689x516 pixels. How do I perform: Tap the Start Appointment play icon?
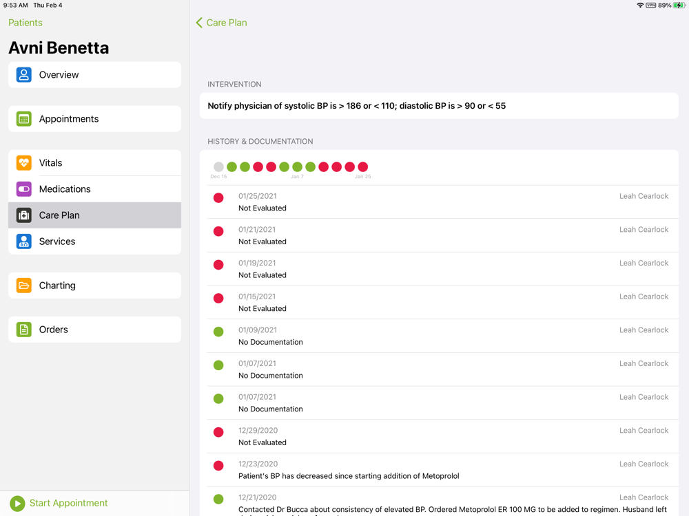(x=18, y=504)
